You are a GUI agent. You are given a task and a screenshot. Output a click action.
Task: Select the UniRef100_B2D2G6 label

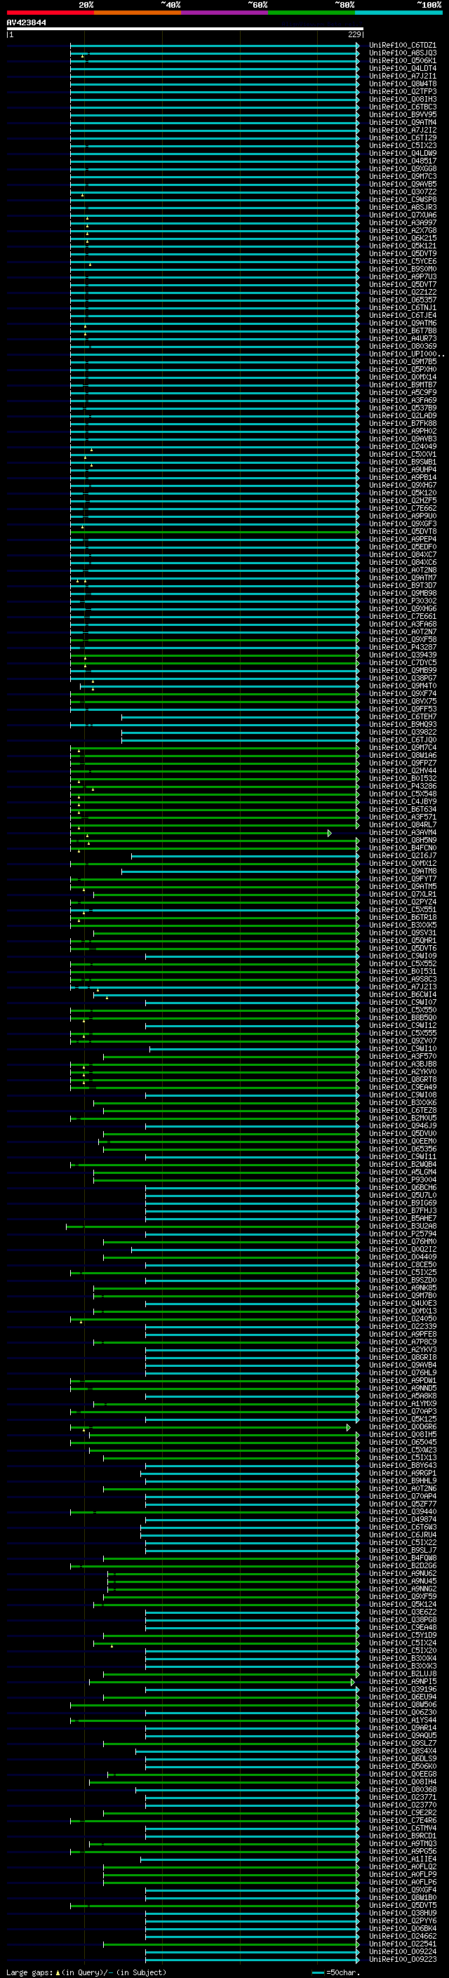[x=402, y=1565]
